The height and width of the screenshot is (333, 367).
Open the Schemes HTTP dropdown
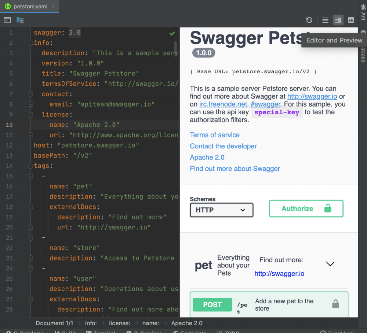(221, 210)
